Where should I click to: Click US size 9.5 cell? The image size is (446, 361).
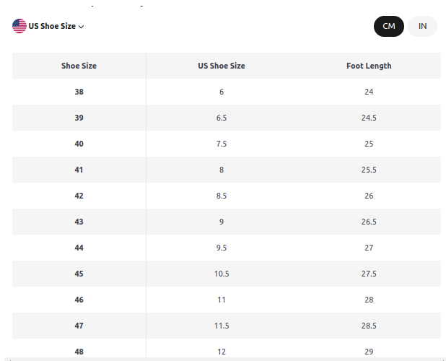click(x=222, y=248)
